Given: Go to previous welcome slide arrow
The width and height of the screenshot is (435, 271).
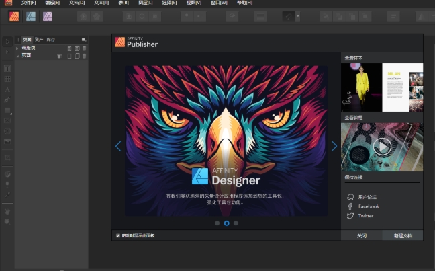Looking at the screenshot, I should pyautogui.click(x=118, y=146).
